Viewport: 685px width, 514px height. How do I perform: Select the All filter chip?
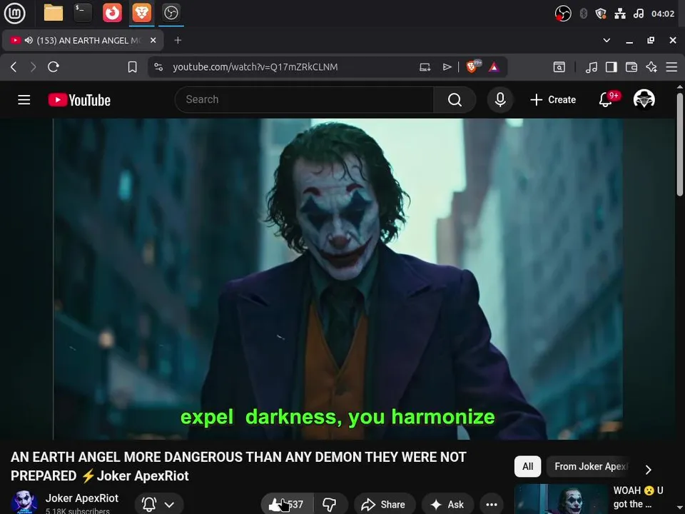(528, 466)
